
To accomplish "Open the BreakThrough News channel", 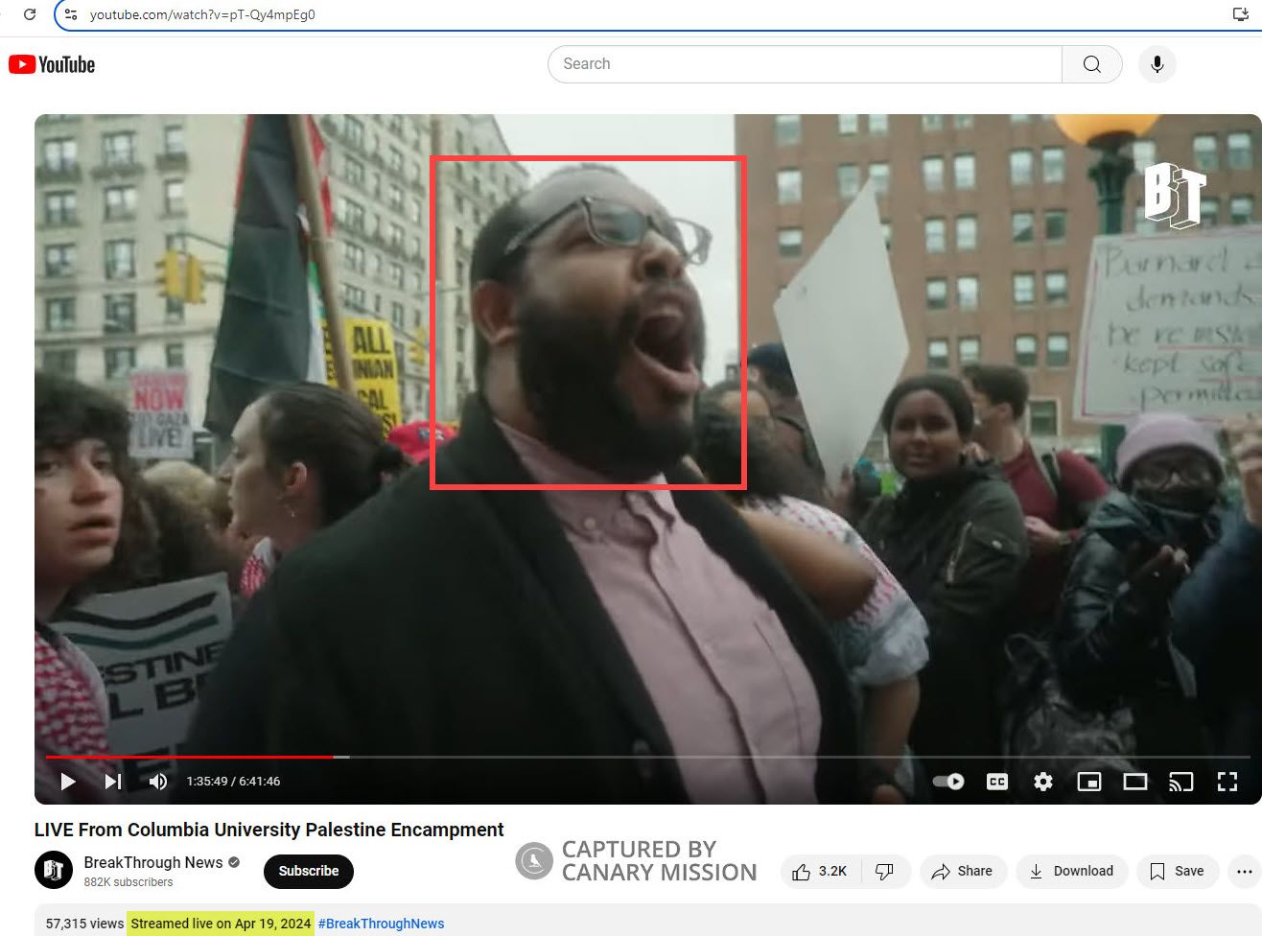I will coord(153,862).
